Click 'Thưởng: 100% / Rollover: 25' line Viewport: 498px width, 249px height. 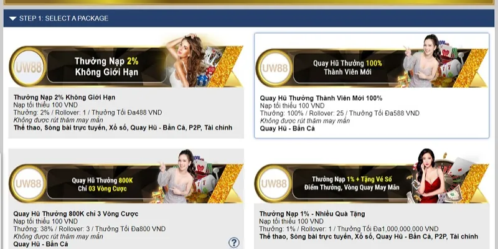(x=339, y=113)
